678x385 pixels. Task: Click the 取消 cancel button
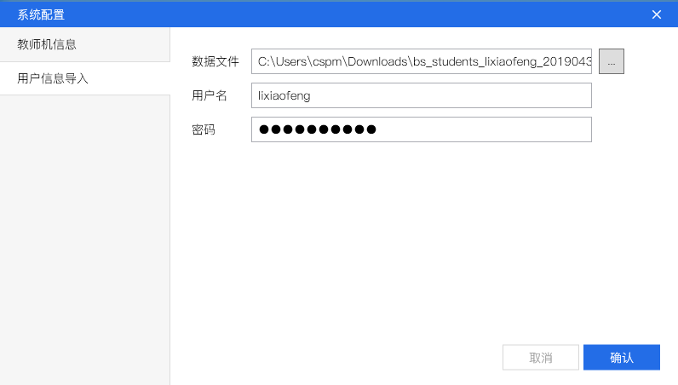point(541,358)
